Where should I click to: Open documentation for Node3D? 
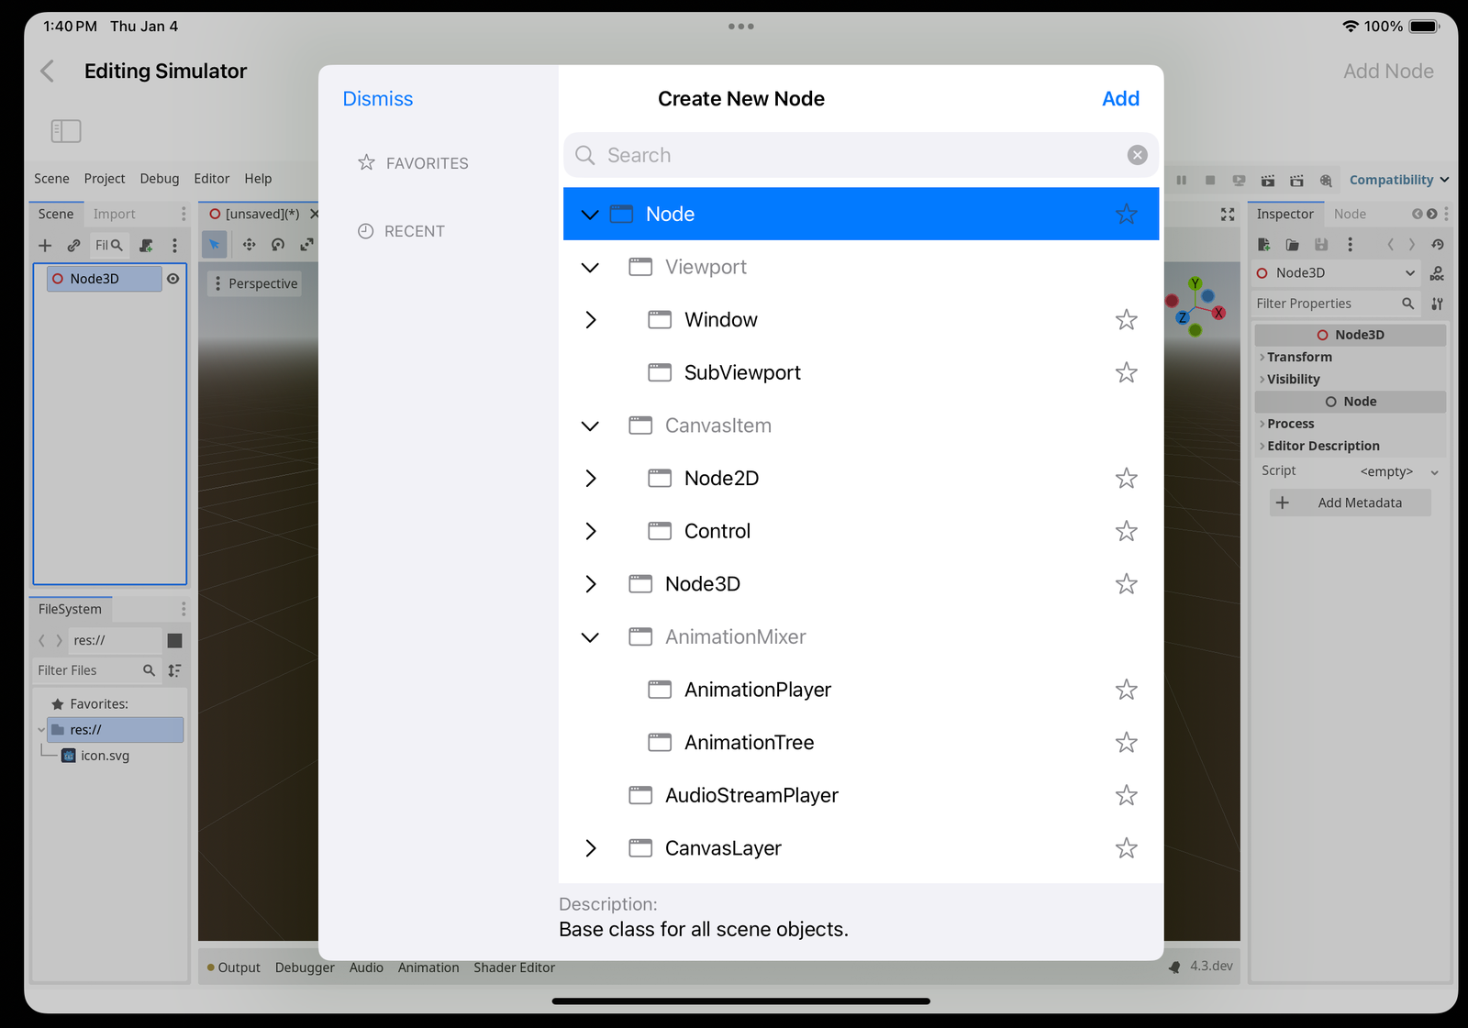[1437, 273]
